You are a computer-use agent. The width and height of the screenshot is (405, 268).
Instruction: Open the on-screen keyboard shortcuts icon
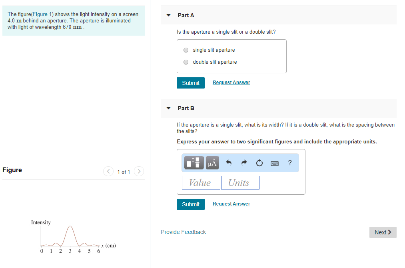(x=275, y=163)
